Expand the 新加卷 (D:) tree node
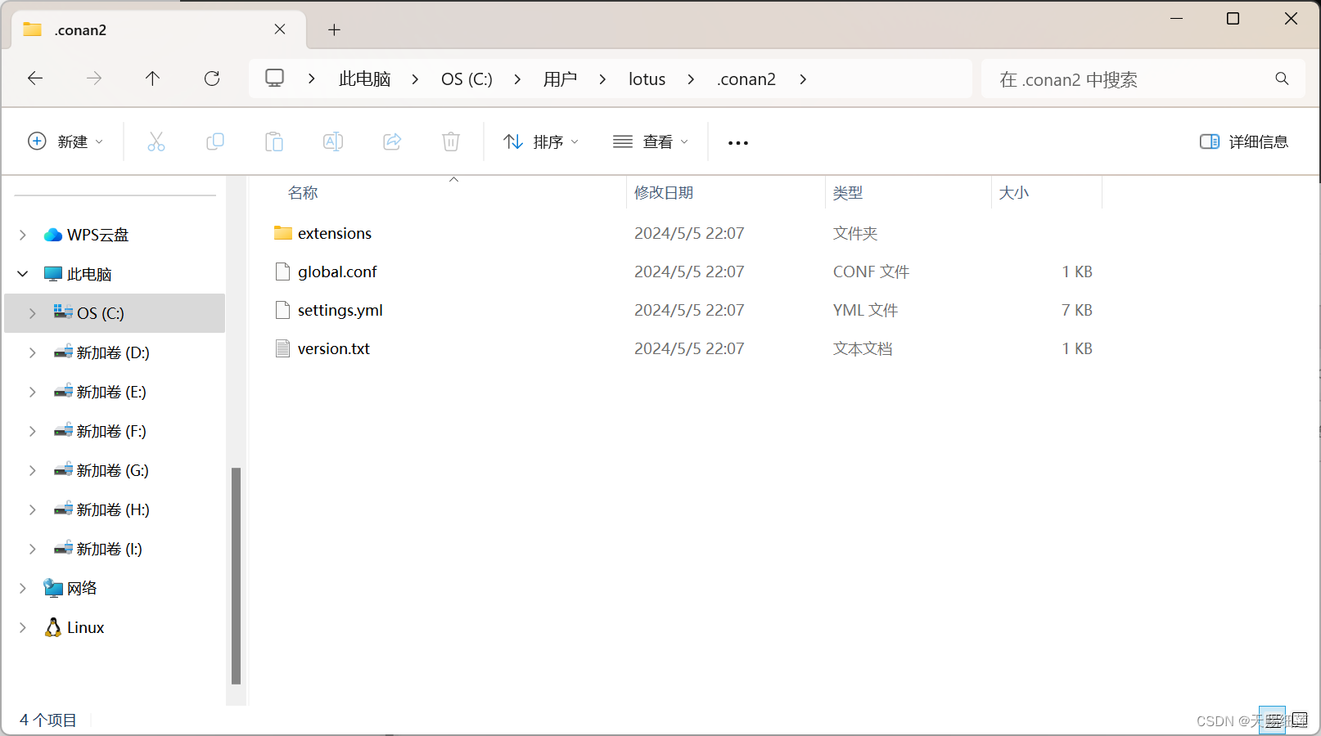This screenshot has height=736, width=1321. 33,352
